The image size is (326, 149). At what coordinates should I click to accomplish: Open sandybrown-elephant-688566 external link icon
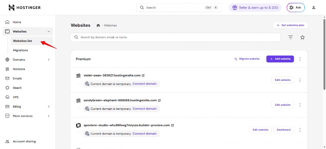159,100
